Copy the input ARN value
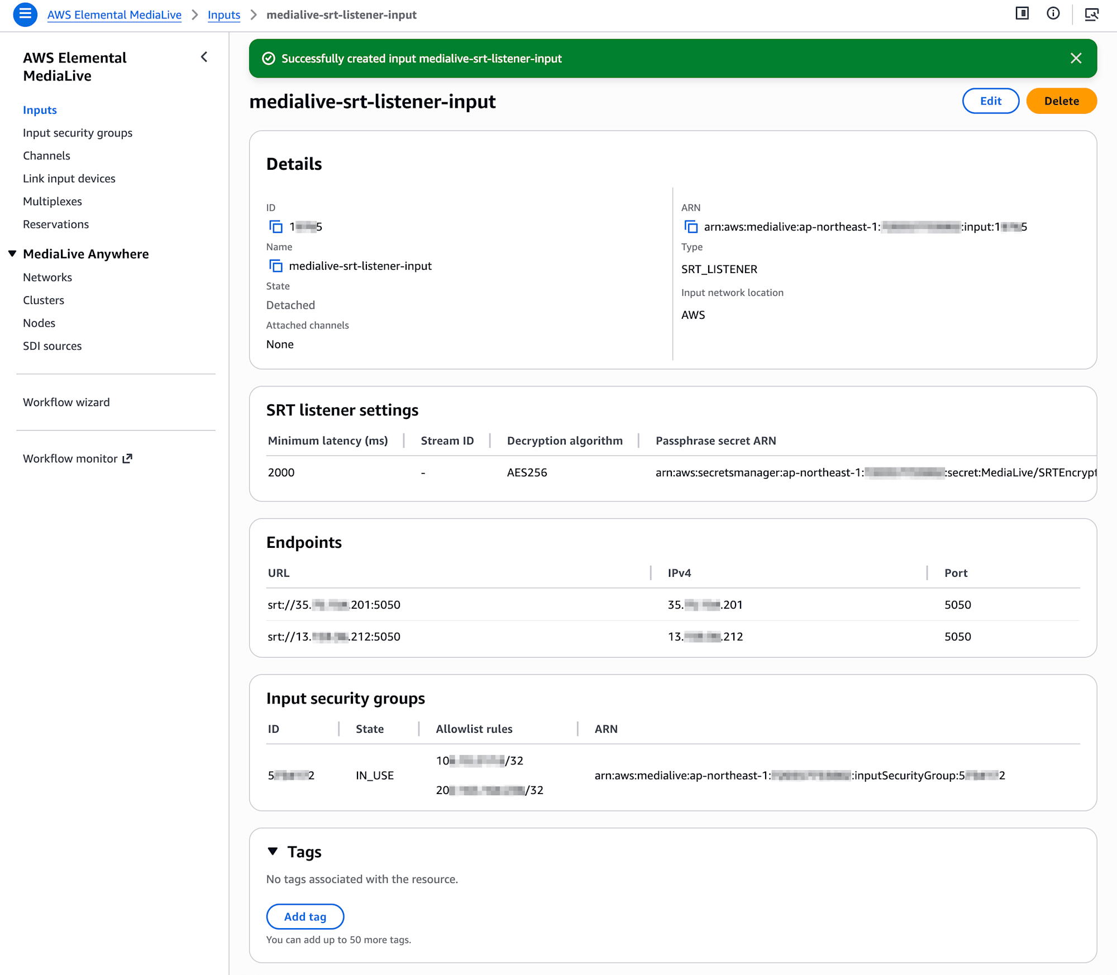 (x=691, y=227)
